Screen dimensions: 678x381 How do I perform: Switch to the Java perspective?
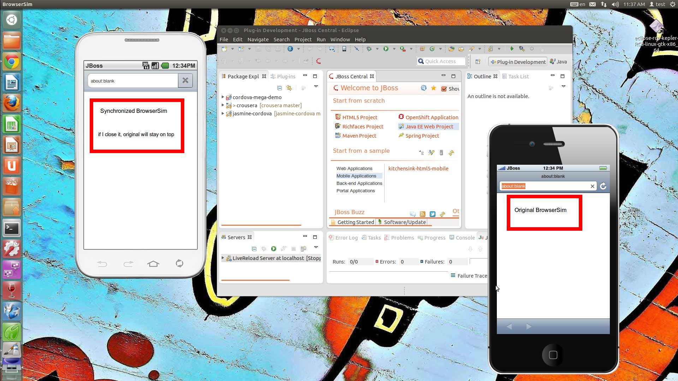(558, 62)
